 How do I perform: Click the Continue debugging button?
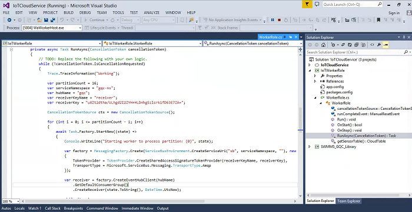coord(94,20)
